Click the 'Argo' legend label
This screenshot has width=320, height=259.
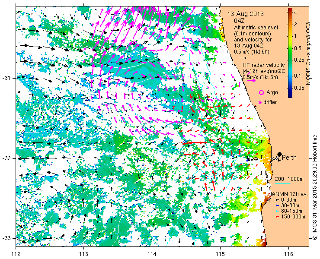(272, 92)
